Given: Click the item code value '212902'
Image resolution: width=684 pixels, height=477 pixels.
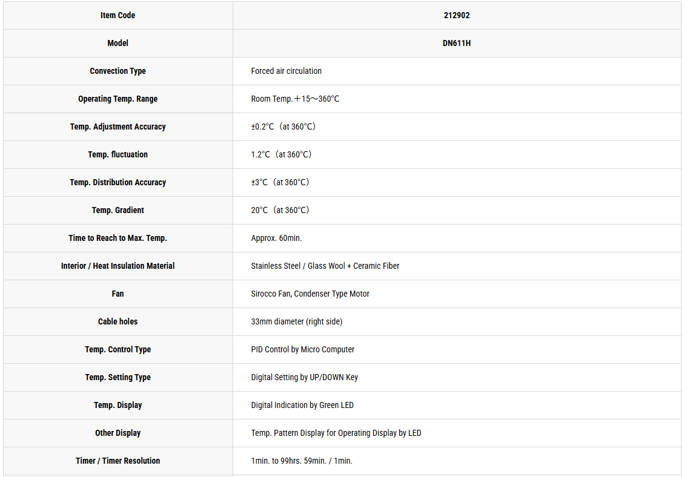Looking at the screenshot, I should (457, 15).
